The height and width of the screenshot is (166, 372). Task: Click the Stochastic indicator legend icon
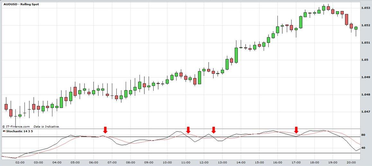coord(4,131)
